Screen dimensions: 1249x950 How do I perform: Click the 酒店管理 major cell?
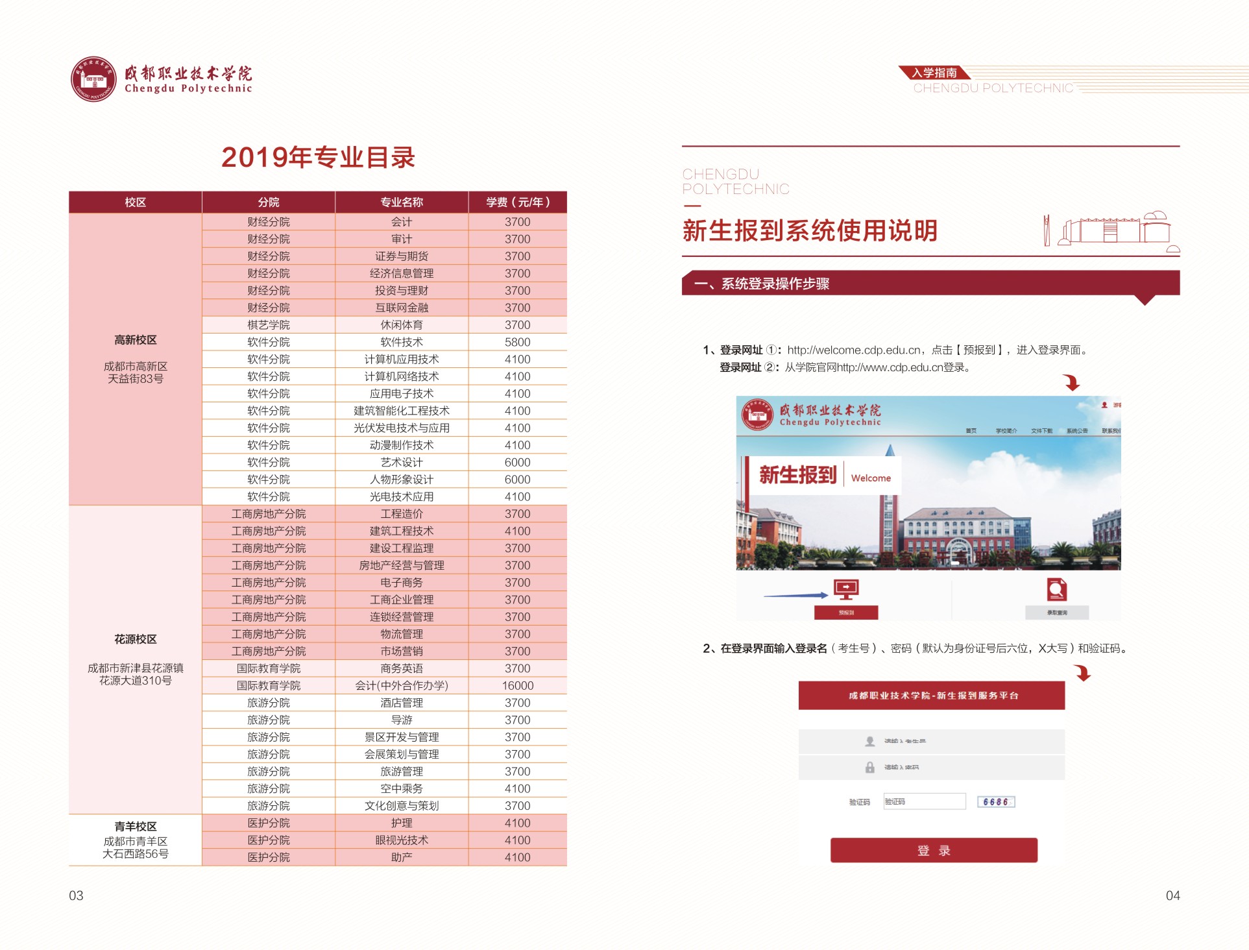coord(402,702)
